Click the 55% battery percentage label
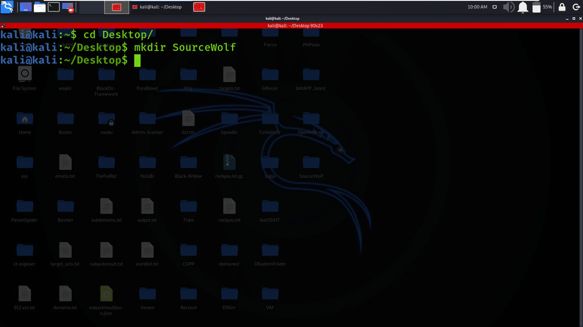Screen dimensions: 583x327 coord(547,7)
